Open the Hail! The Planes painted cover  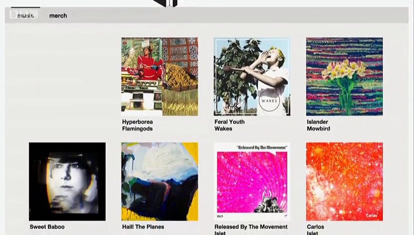[160, 181]
